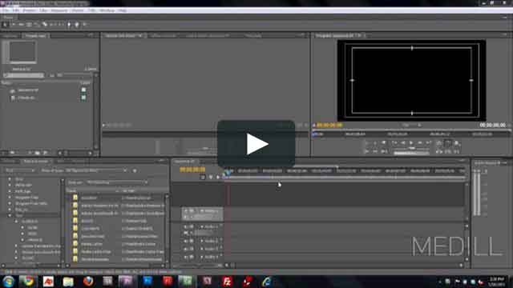The height and width of the screenshot is (288, 513).
Task: Expand the Audio 1 track disclosure triangle
Action: pos(202,226)
